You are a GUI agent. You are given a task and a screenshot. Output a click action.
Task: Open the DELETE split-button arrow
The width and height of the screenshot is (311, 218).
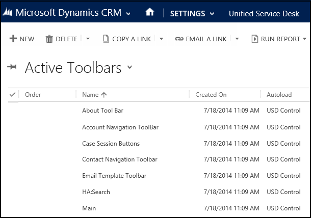tap(88, 39)
